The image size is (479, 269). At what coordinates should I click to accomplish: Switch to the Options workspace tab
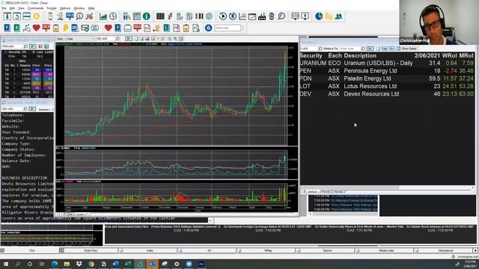(x=325, y=250)
